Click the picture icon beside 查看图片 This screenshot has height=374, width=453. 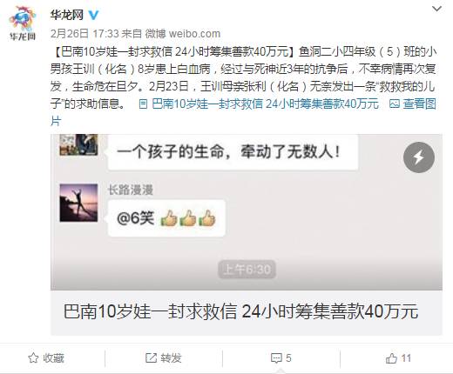tap(395, 104)
